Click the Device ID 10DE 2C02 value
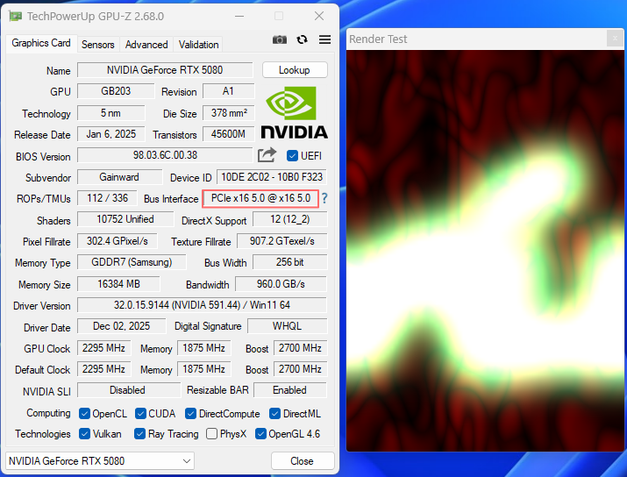627x477 pixels. (x=272, y=177)
